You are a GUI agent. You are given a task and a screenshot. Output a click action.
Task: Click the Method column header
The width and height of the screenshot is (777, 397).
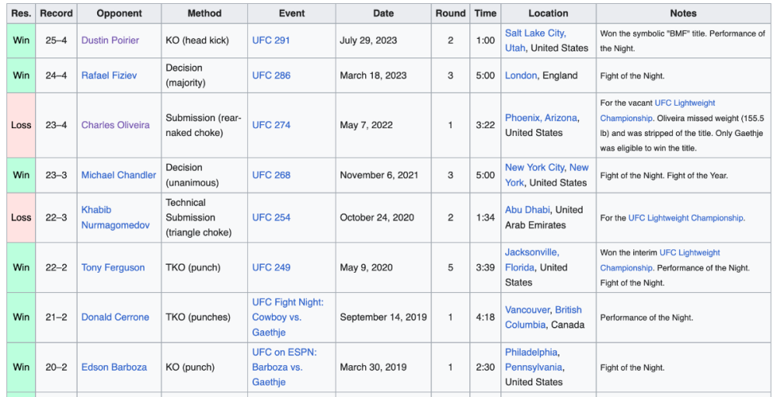[204, 13]
